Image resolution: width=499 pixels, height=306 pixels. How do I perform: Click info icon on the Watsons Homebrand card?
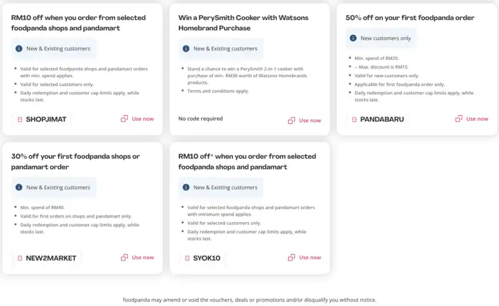tap(185, 49)
